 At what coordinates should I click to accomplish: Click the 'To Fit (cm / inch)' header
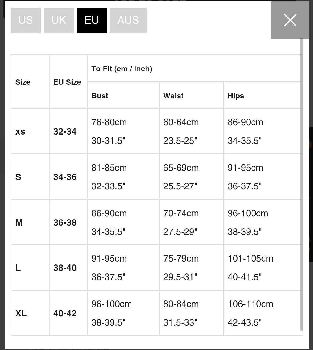click(122, 69)
